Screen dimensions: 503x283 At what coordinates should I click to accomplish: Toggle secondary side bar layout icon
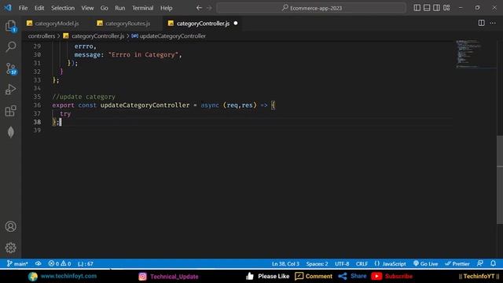coord(437,8)
